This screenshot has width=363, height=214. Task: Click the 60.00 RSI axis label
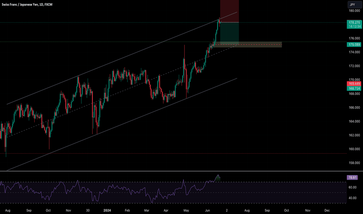point(352,188)
